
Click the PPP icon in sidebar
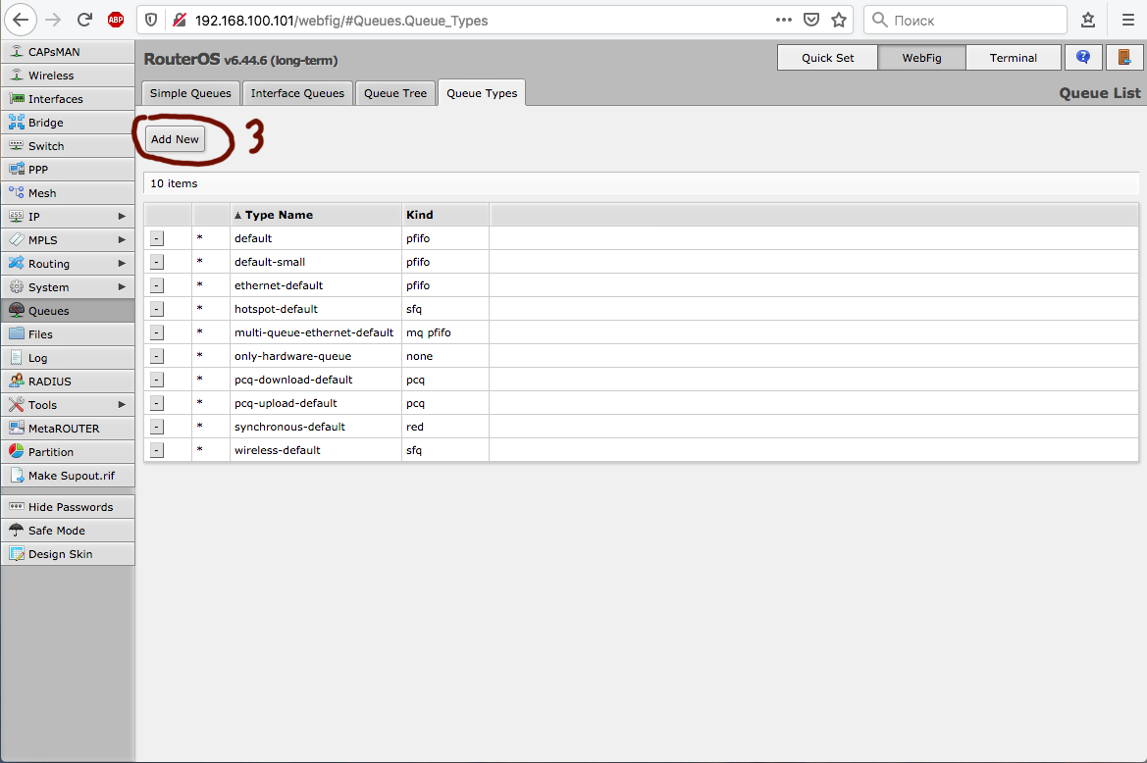click(x=16, y=169)
